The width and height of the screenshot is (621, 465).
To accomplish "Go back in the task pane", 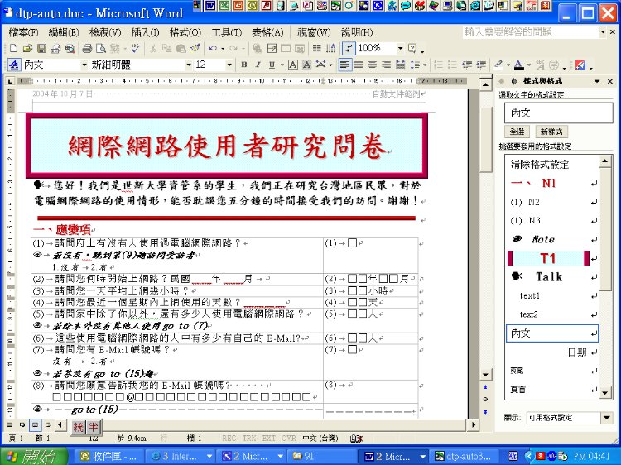I will 503,81.
